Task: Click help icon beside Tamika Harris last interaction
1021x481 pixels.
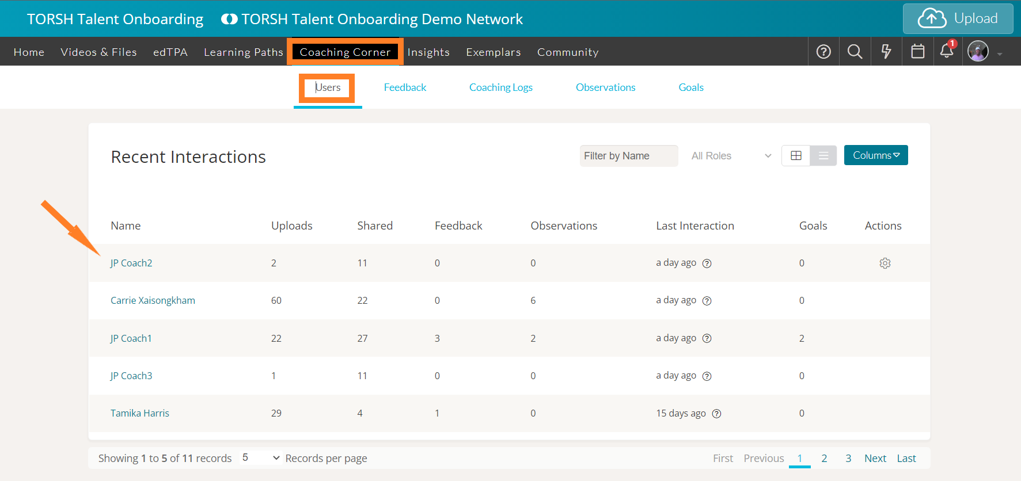Action: click(716, 414)
